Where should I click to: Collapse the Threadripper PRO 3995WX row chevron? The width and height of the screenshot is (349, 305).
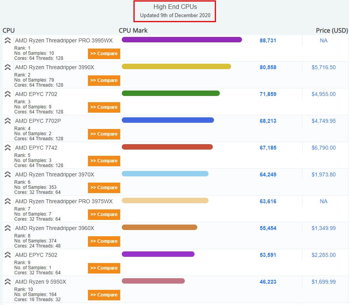pyautogui.click(x=7, y=40)
